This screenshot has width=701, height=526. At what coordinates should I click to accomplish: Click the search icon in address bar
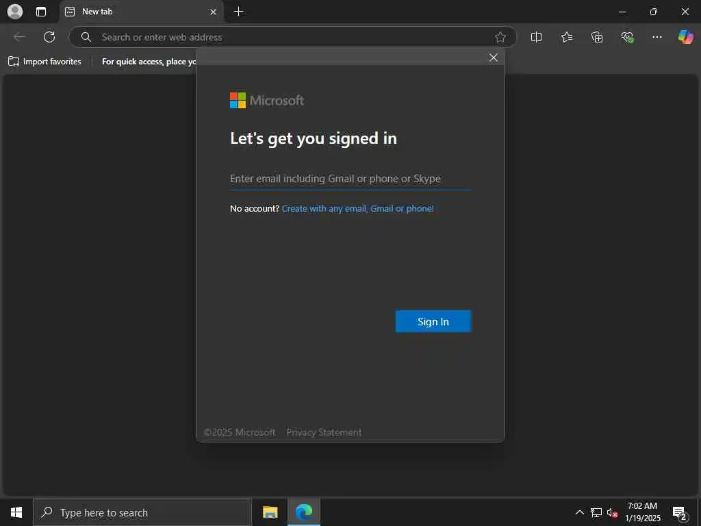tap(86, 37)
